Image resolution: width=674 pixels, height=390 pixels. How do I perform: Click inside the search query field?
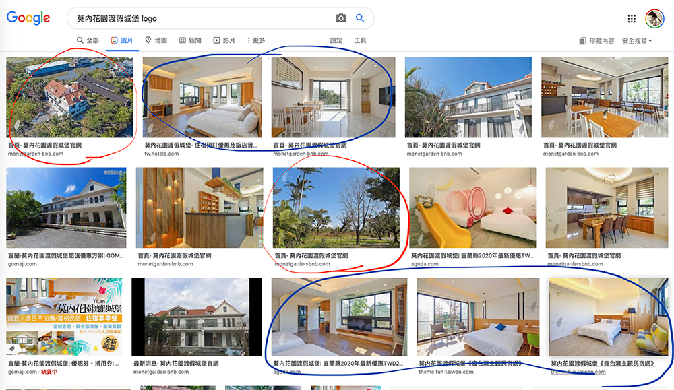point(202,18)
